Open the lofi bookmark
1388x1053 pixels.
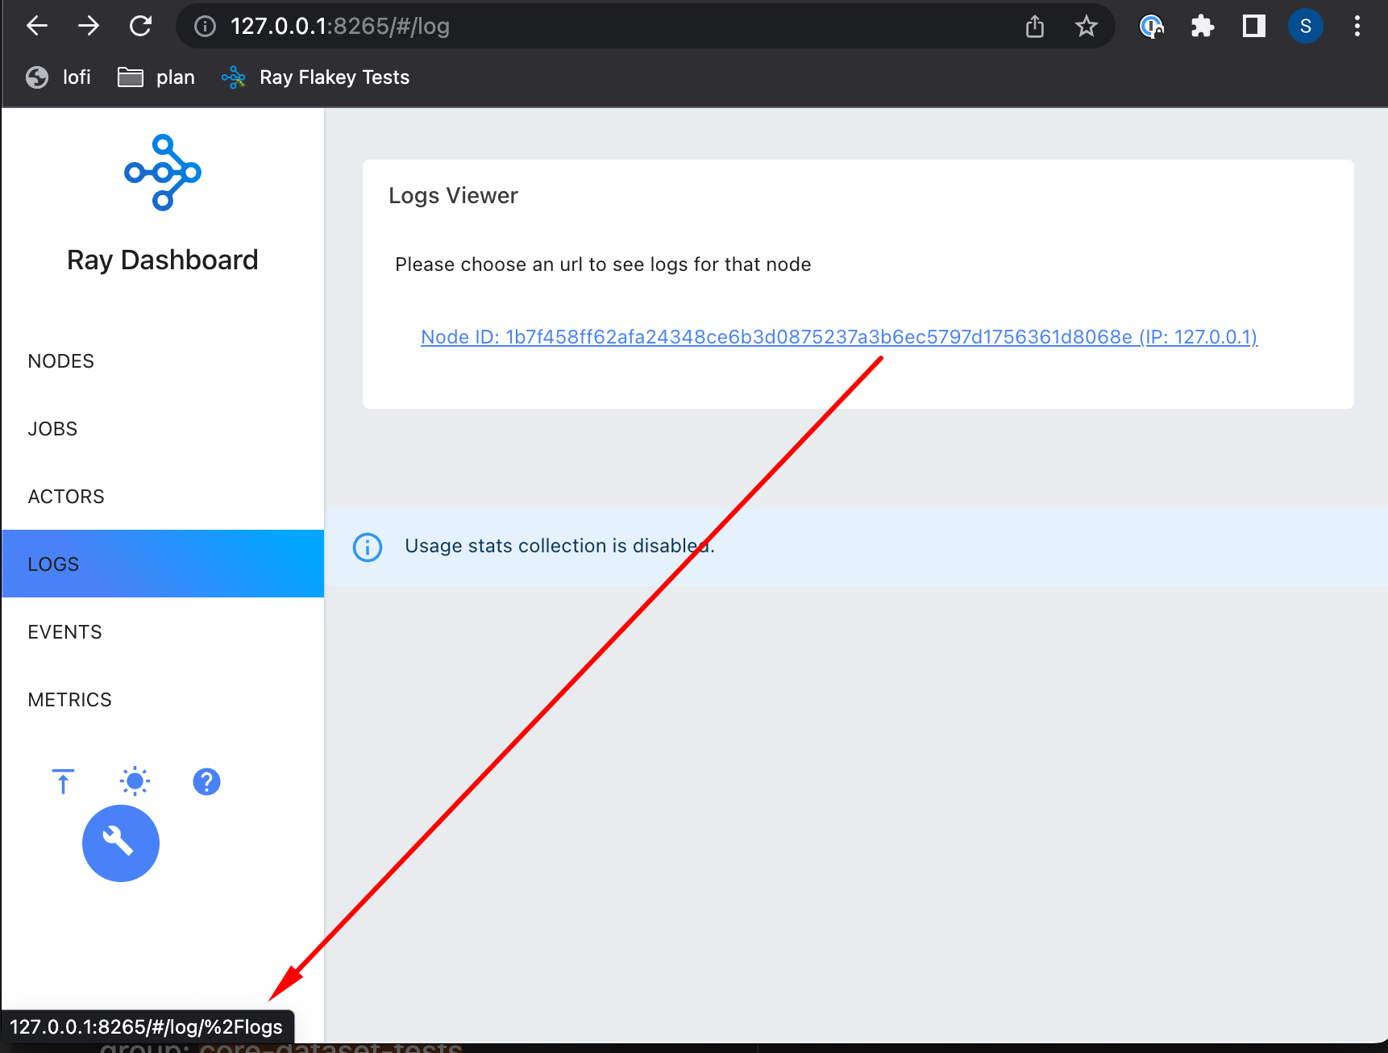click(58, 77)
